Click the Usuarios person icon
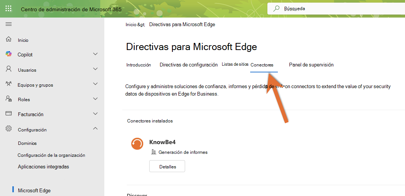The image size is (405, 196). 9,69
